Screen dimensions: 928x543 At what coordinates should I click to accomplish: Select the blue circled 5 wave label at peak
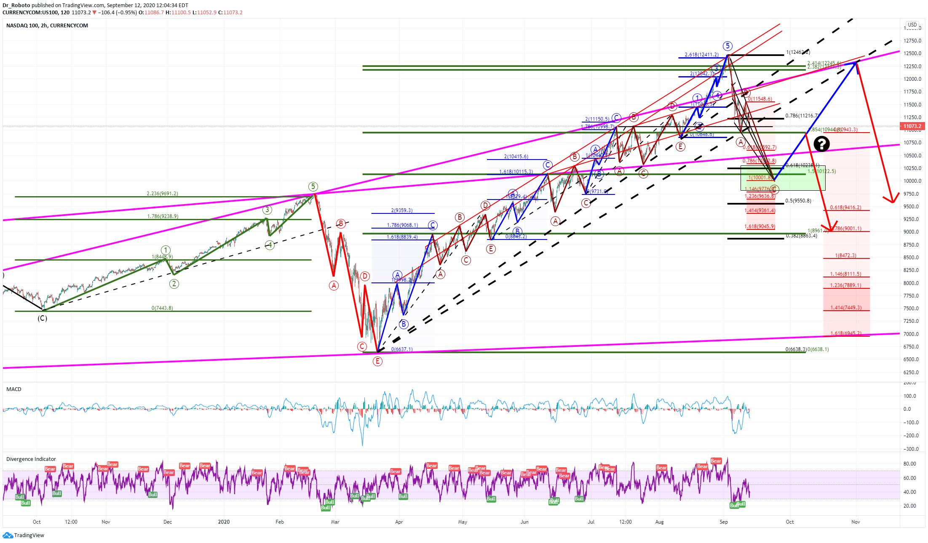727,46
